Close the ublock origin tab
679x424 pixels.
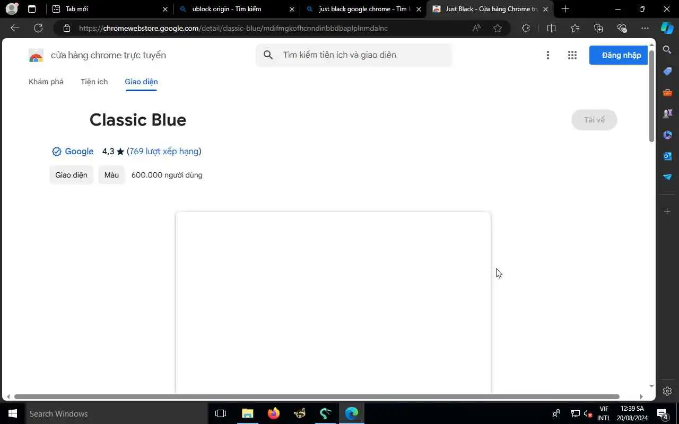pyautogui.click(x=292, y=9)
